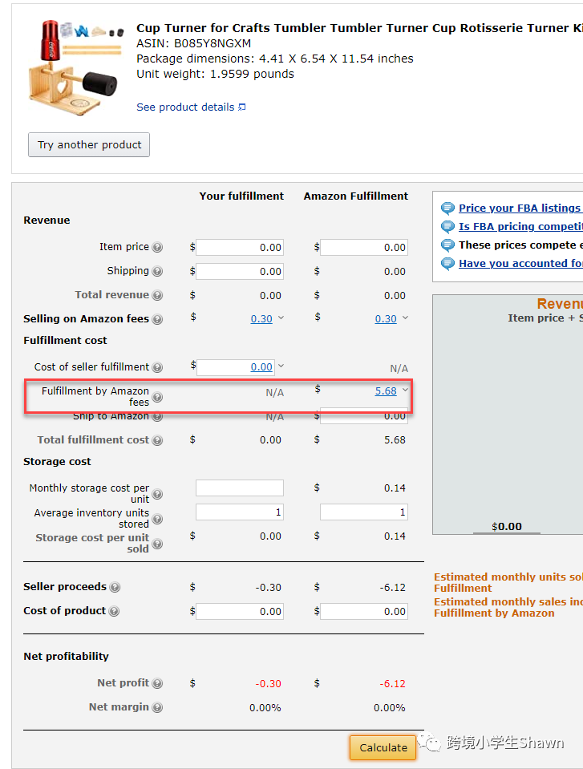This screenshot has height=769, width=583.
Task: Click Amazon Total fulfillment cost value 5.68
Action: pyautogui.click(x=395, y=440)
